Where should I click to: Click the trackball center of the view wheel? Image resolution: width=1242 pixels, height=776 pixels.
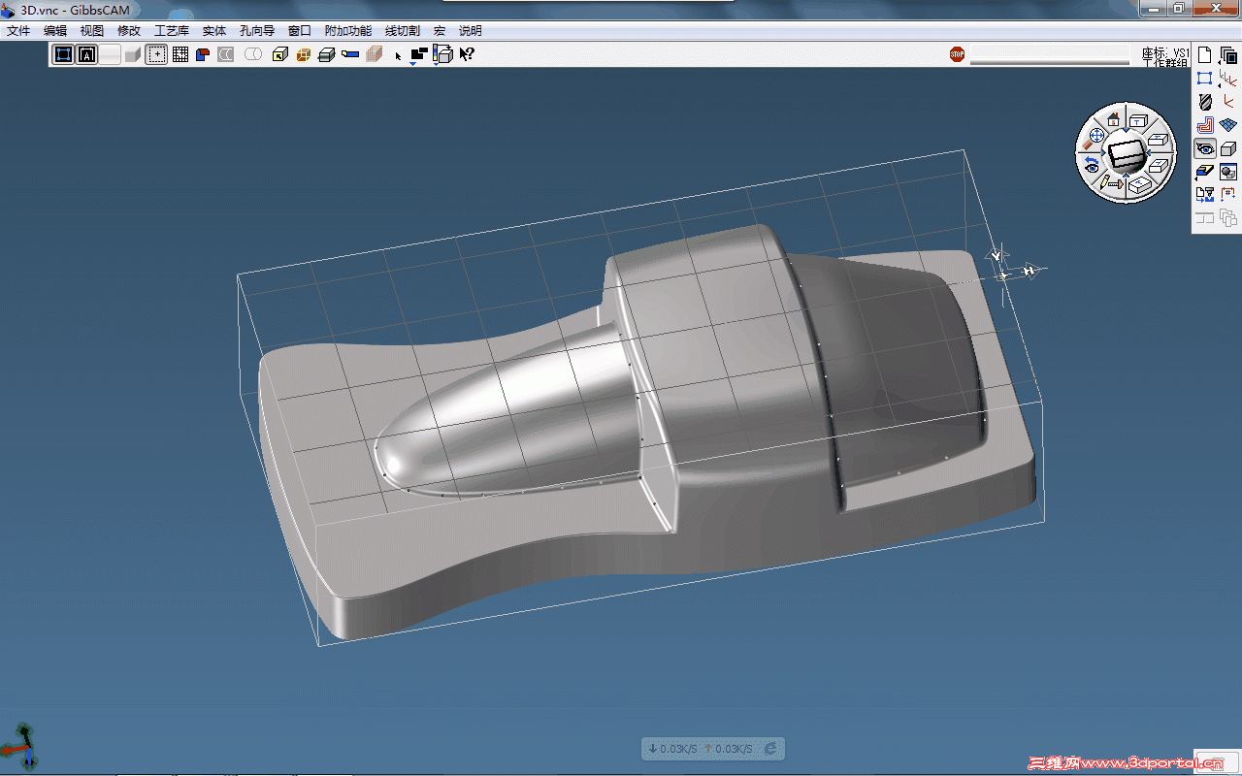pyautogui.click(x=1127, y=153)
